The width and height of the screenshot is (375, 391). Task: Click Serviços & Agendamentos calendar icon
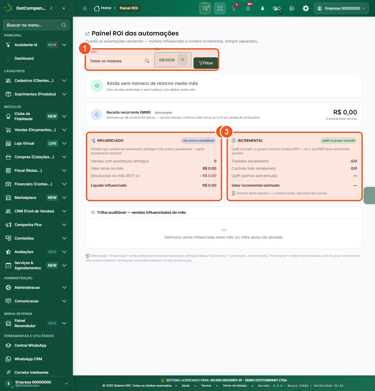click(x=8, y=265)
